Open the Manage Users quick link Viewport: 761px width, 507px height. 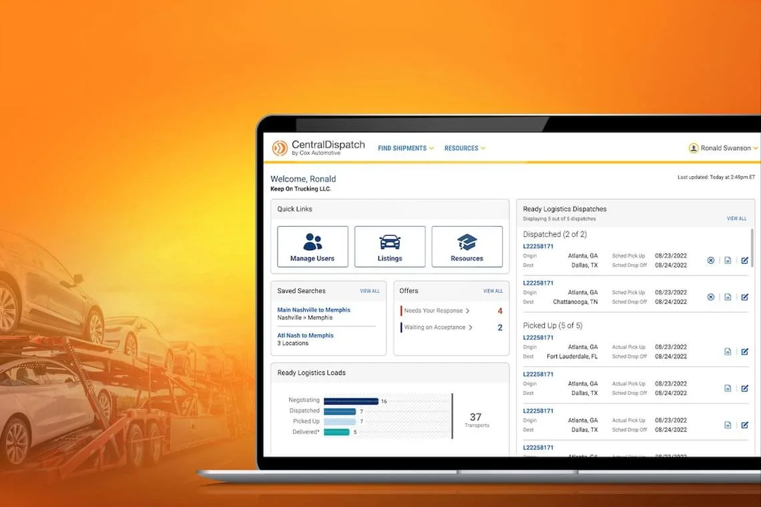pyautogui.click(x=312, y=246)
